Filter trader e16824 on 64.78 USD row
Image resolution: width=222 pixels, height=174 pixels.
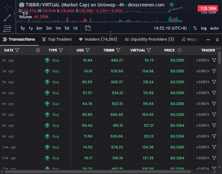pos(214,104)
